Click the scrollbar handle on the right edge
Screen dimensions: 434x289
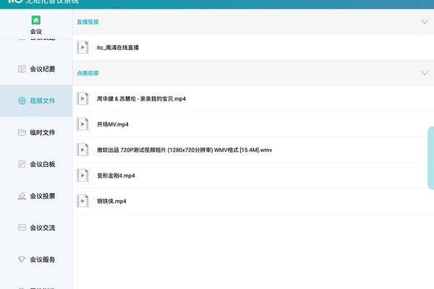point(431,158)
